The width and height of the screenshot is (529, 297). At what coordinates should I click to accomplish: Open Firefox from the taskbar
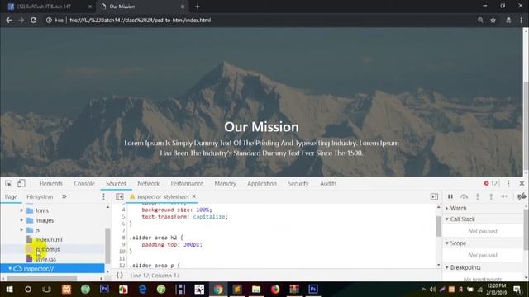coord(275,290)
